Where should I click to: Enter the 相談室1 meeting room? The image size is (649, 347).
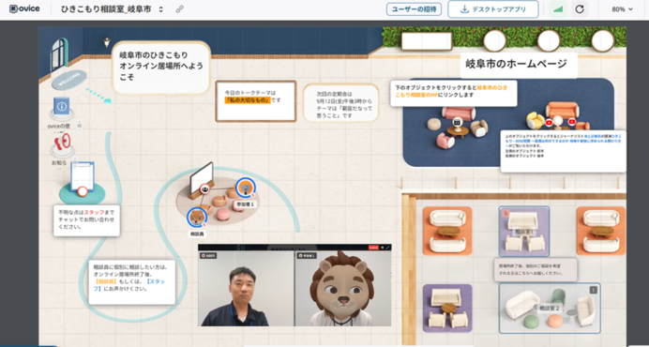click(524, 231)
